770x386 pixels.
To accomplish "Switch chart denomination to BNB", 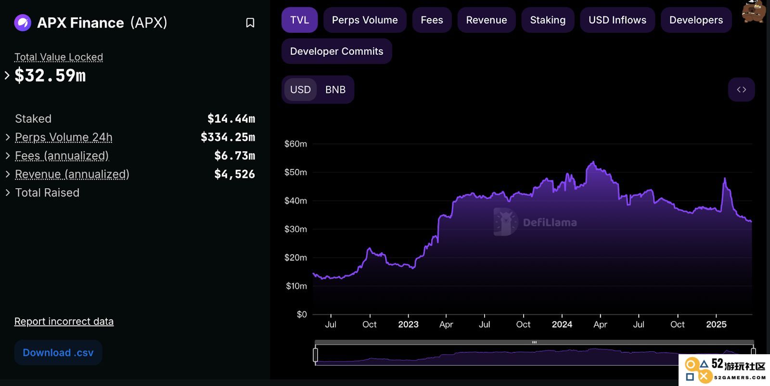I will click(335, 90).
